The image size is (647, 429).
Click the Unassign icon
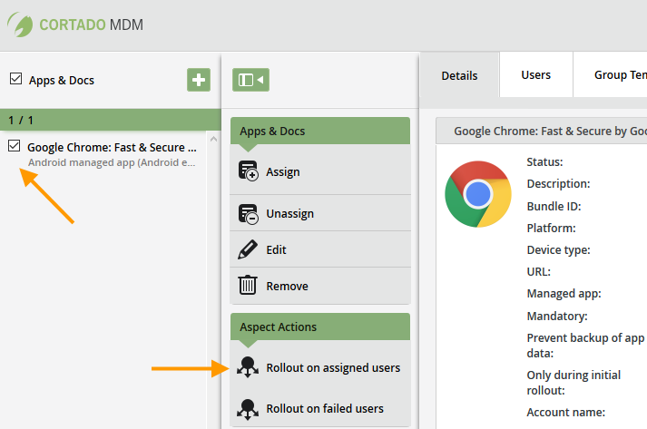(x=248, y=214)
